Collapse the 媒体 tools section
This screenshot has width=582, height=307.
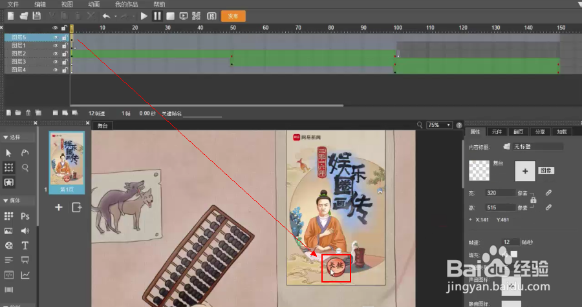point(5,201)
